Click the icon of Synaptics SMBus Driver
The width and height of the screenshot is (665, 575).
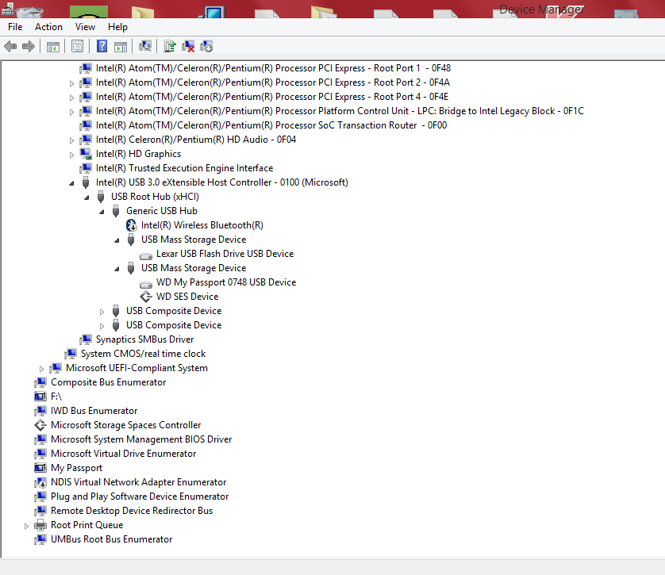coord(86,339)
